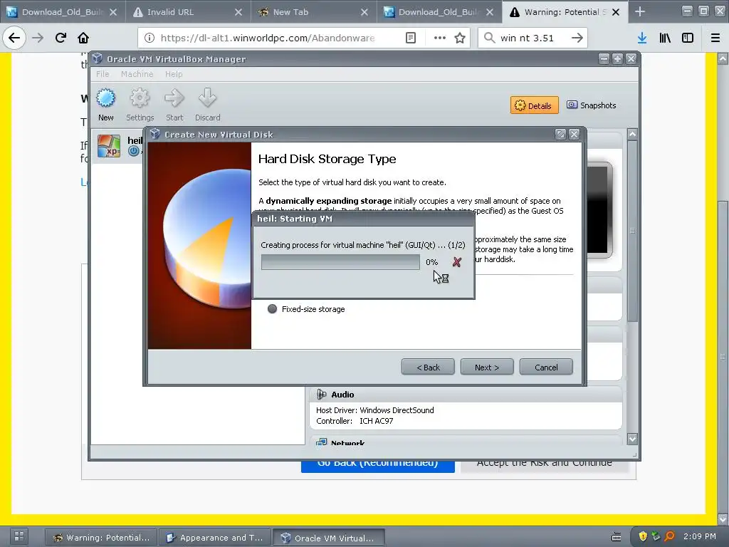Viewport: 729px width, 547px height.
Task: Click the VM preview thumbnail
Action: [x=599, y=210]
